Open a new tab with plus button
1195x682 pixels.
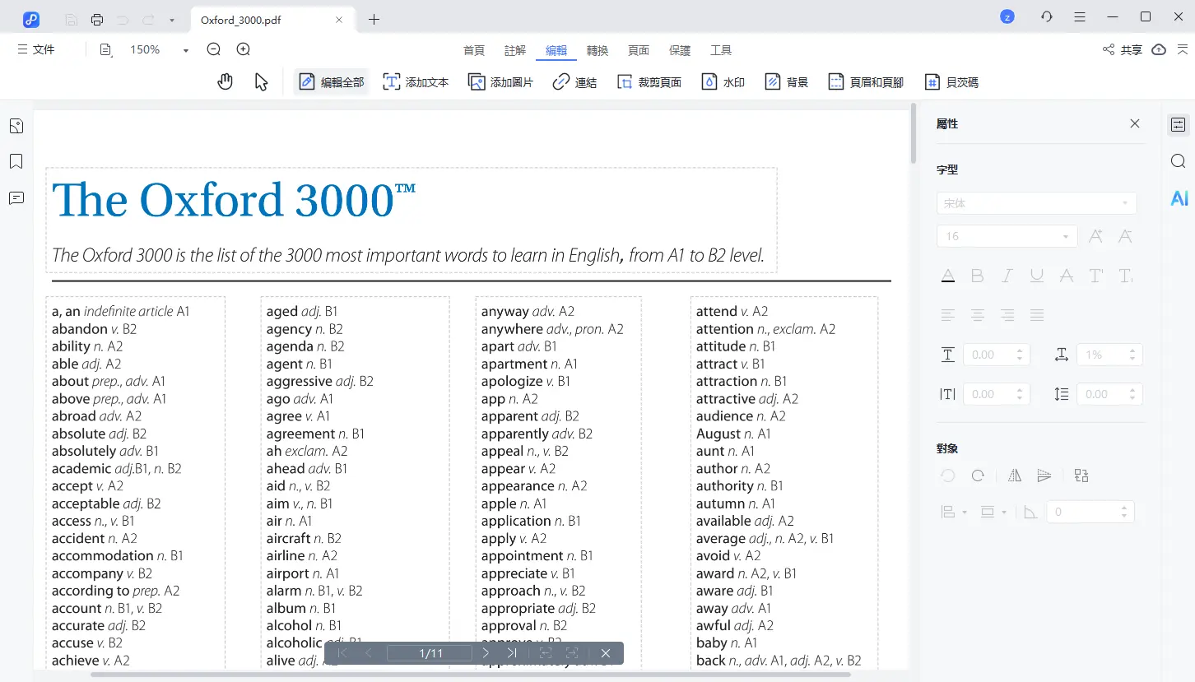(x=374, y=19)
